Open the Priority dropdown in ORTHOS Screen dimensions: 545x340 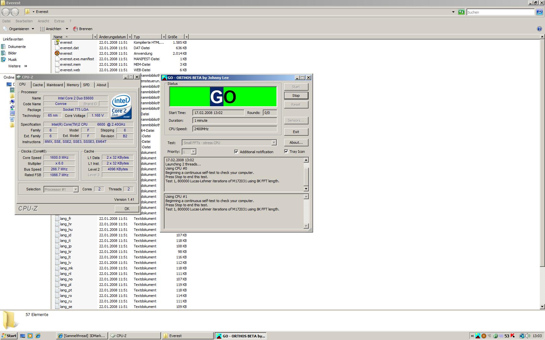point(193,152)
